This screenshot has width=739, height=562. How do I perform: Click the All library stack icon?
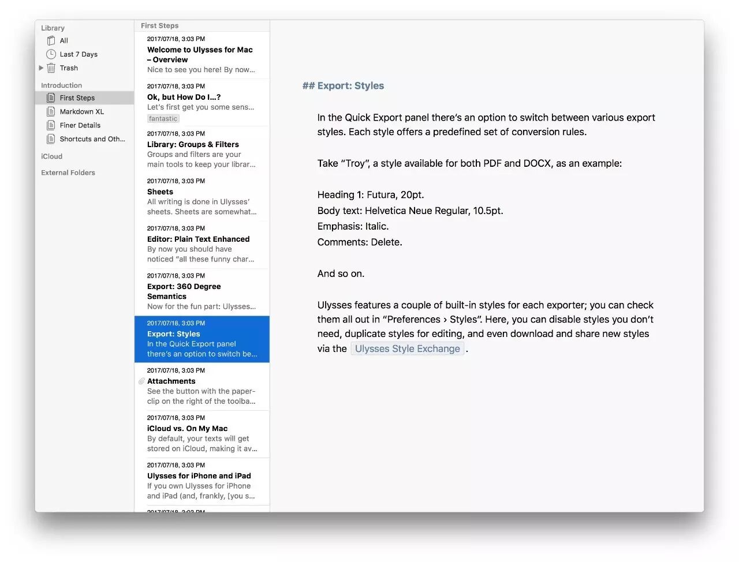click(51, 40)
